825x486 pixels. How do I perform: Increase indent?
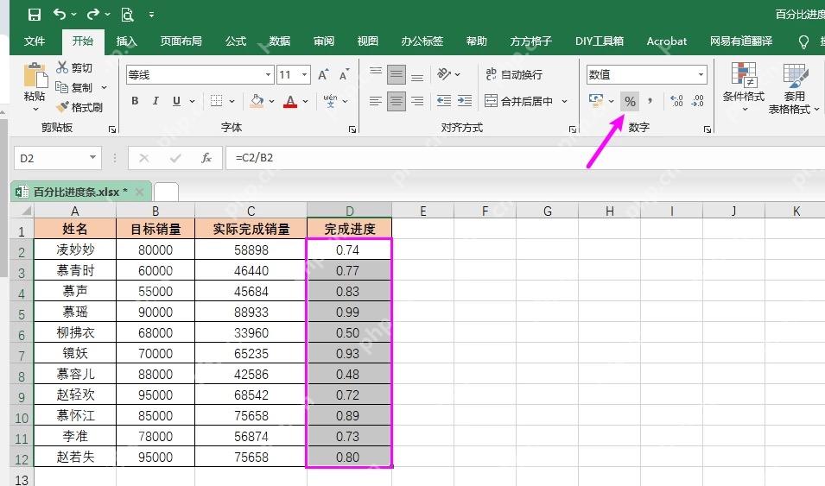(x=465, y=101)
